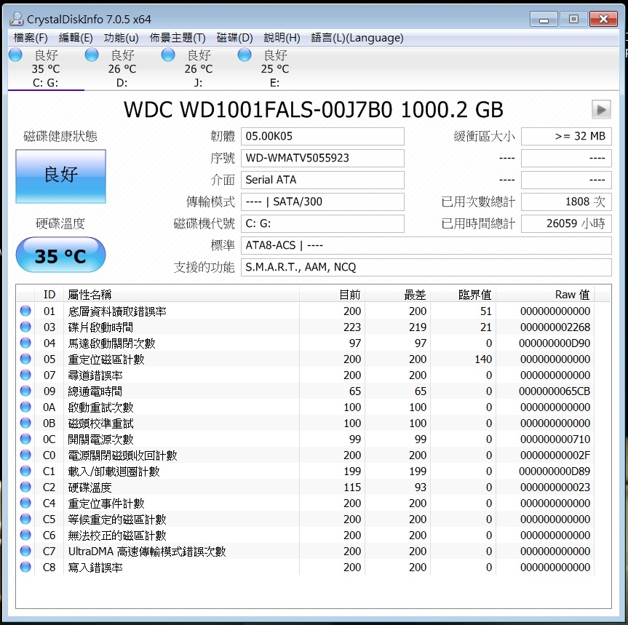The image size is (628, 625).
Task: Click the 緩衝區大小 >= 32 MB field
Action: click(566, 137)
